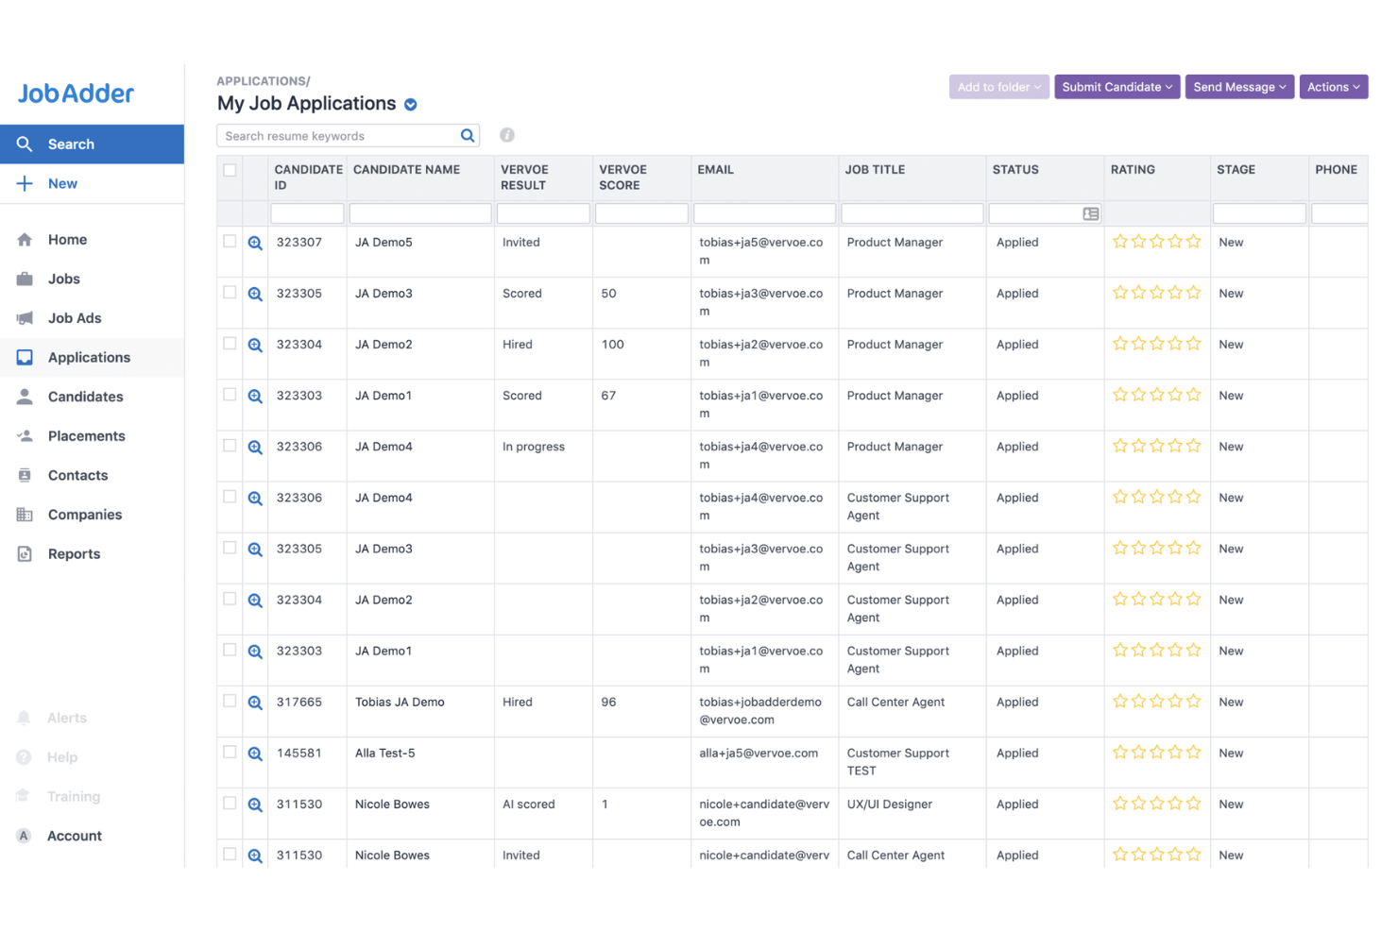Open preview magnifier for JA Demo3 Product Manager
This screenshot has width=1398, height=932.
coord(255,294)
